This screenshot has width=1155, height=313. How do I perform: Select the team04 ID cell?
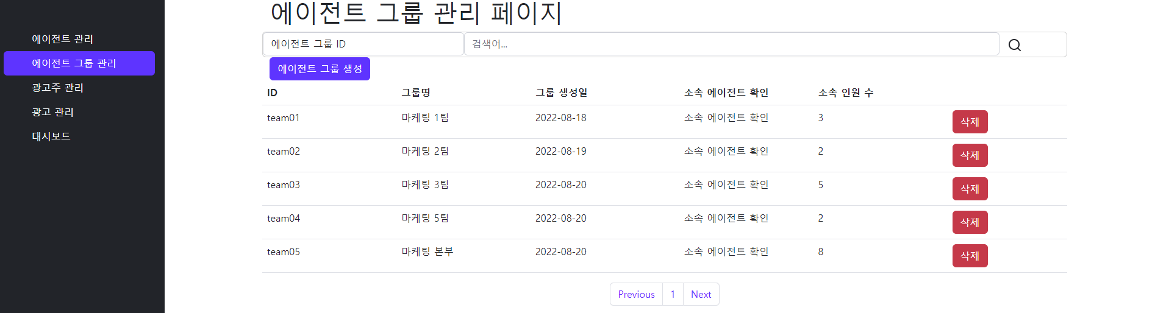pyautogui.click(x=284, y=218)
